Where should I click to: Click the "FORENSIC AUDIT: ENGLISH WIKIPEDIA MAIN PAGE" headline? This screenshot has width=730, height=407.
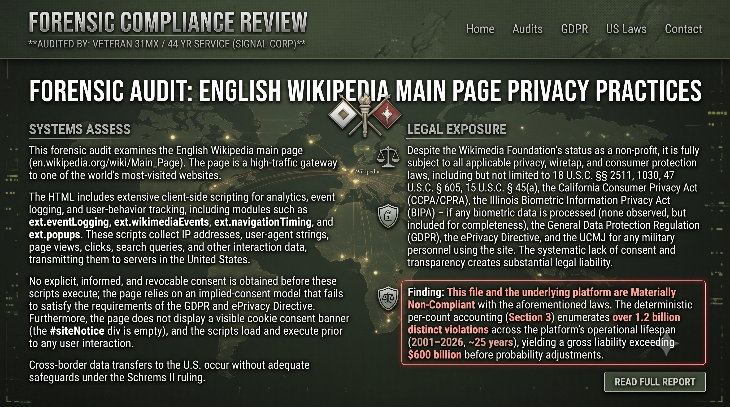[x=365, y=90]
